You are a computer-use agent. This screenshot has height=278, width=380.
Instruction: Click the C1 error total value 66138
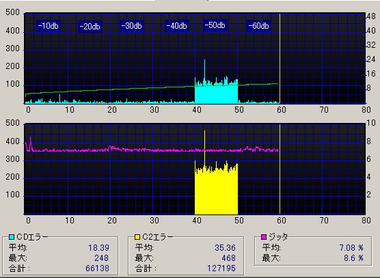[x=98, y=268]
